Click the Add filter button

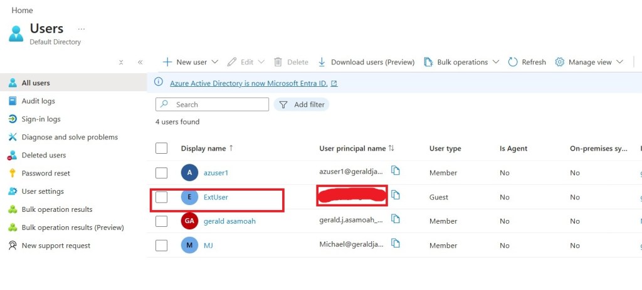coord(302,104)
